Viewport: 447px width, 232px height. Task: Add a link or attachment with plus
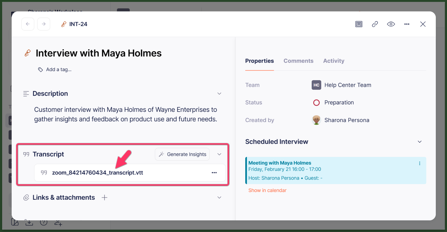[105, 197]
